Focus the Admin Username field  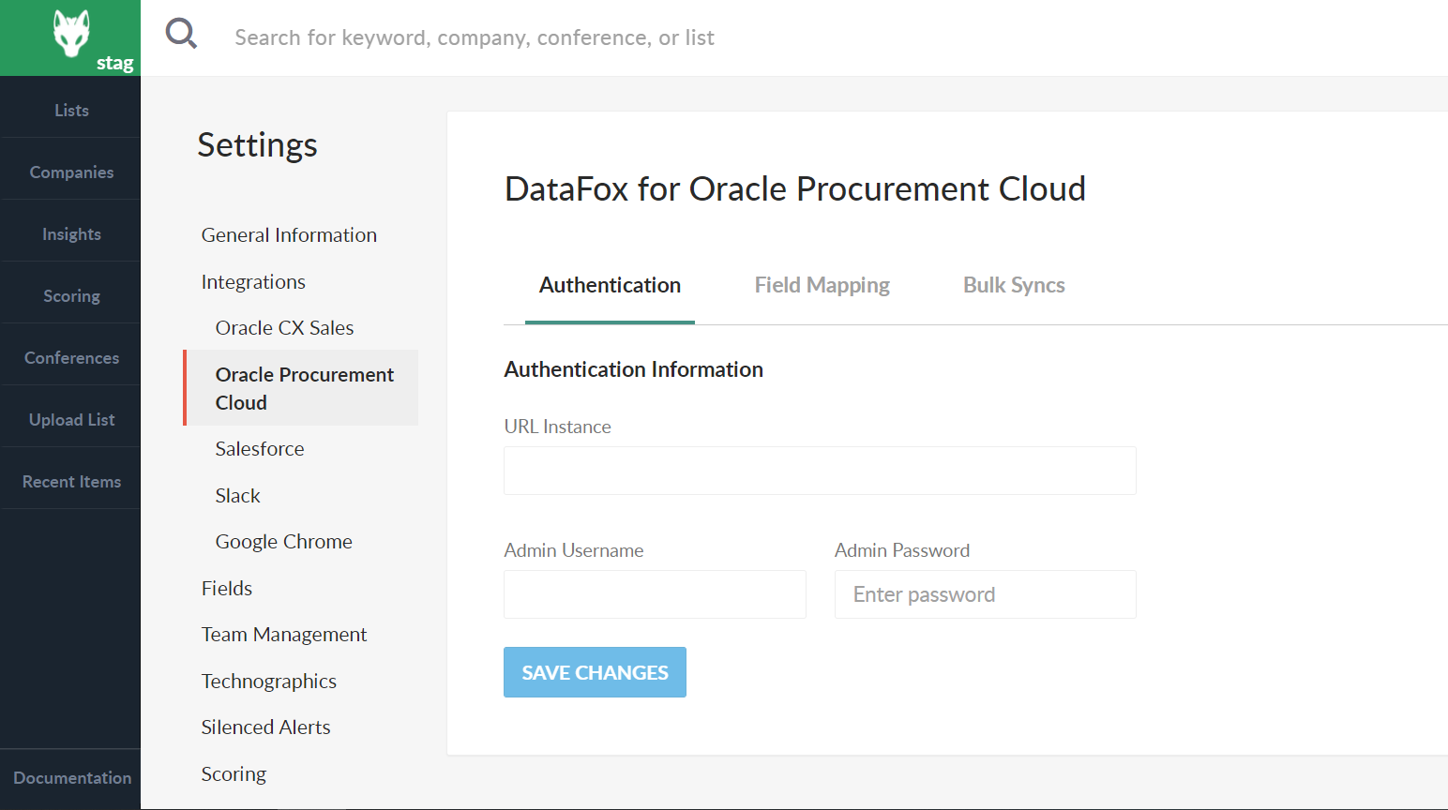coord(655,594)
